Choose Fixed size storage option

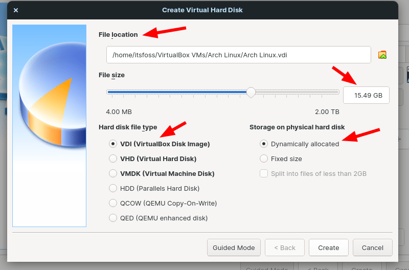(264, 159)
